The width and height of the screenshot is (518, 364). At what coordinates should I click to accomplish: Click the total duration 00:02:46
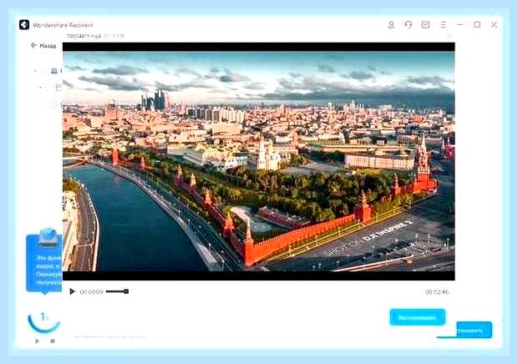[x=437, y=291]
